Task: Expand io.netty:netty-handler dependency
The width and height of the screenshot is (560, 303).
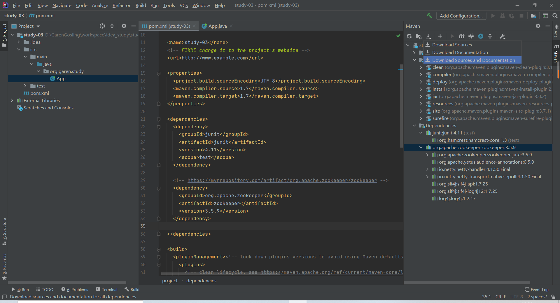Action: tap(427, 169)
